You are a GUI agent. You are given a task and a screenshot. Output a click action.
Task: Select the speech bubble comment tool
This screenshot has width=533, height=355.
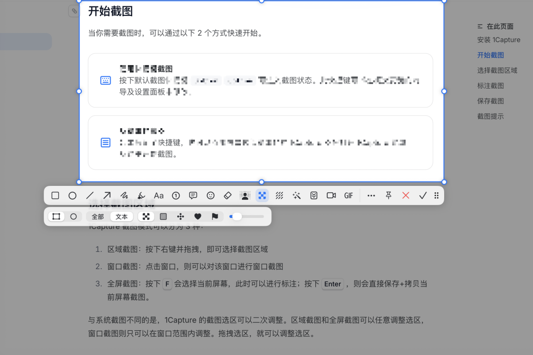click(x=193, y=196)
